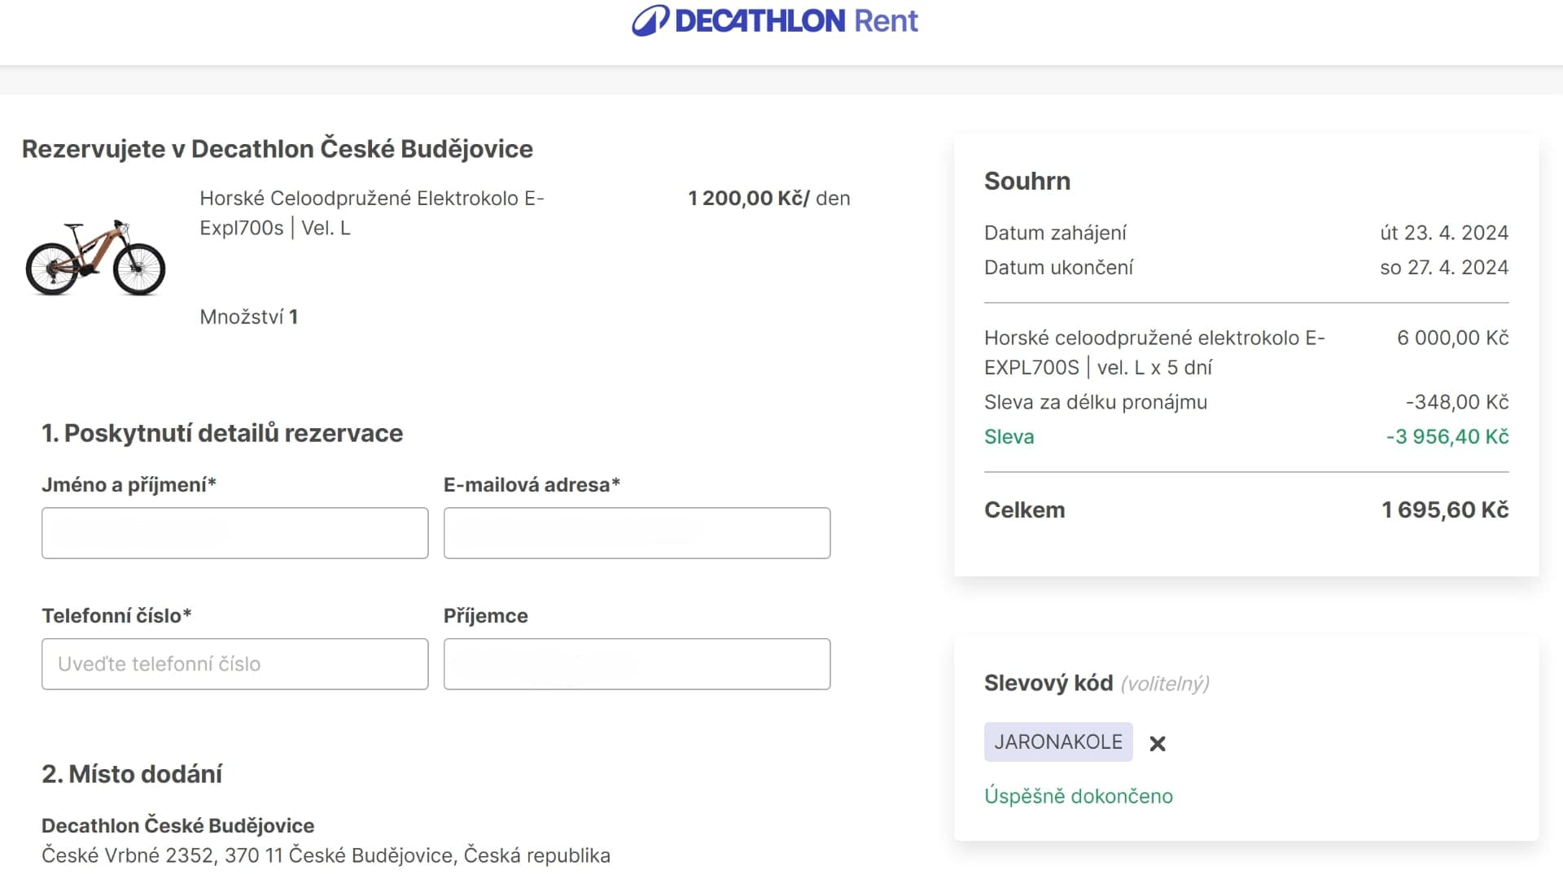The width and height of the screenshot is (1563, 879).
Task: Click the Množství 1 quantity label
Action: coord(248,317)
